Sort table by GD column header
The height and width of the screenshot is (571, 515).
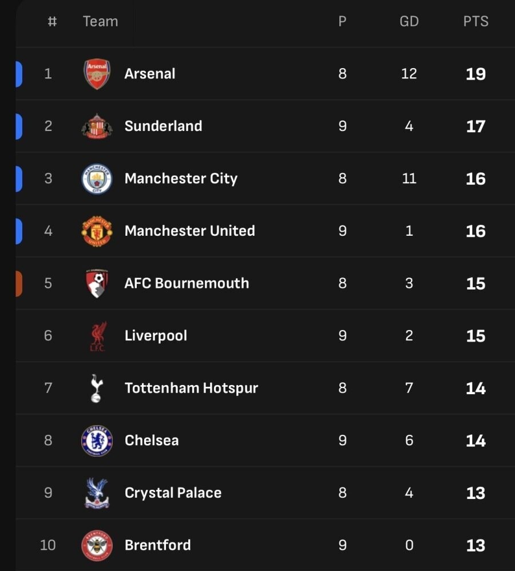tap(409, 22)
